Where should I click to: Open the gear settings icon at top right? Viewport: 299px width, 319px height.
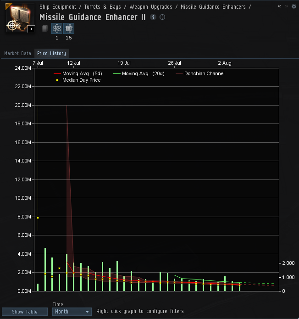[293, 6]
